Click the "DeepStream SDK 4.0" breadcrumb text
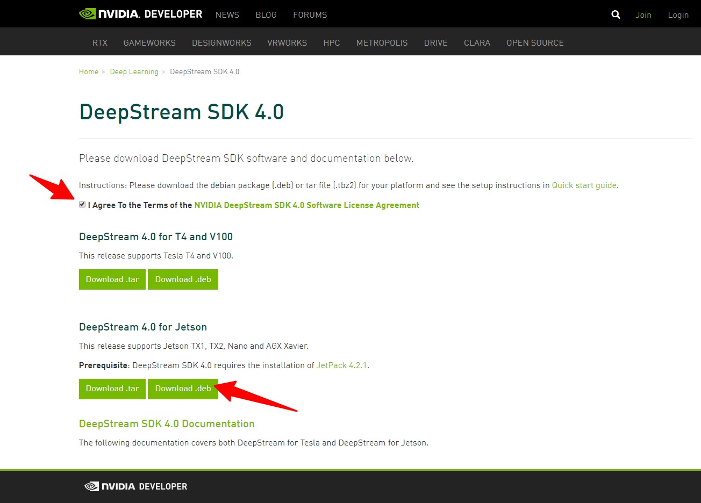This screenshot has height=503, width=701. (205, 71)
